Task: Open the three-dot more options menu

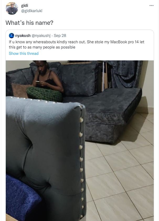Action: coord(151,6)
